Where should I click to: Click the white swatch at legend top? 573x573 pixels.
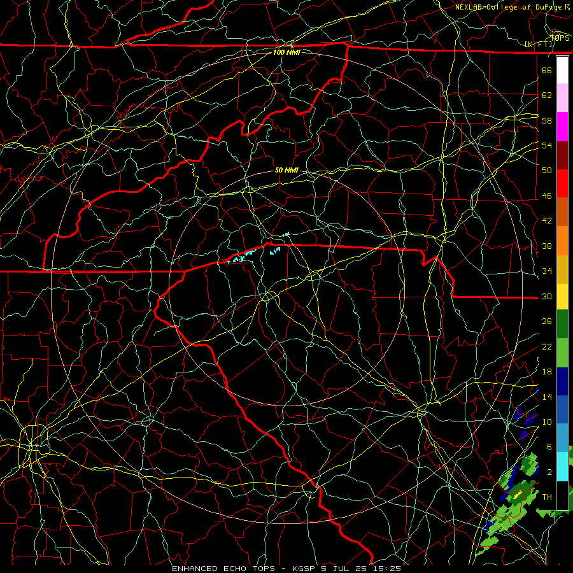pos(562,70)
